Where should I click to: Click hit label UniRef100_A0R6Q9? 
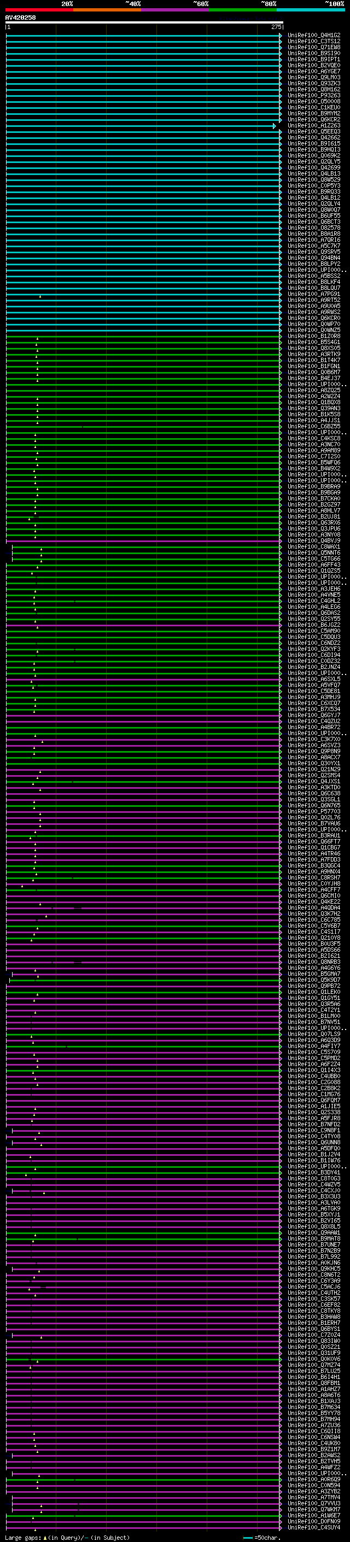point(314,1480)
